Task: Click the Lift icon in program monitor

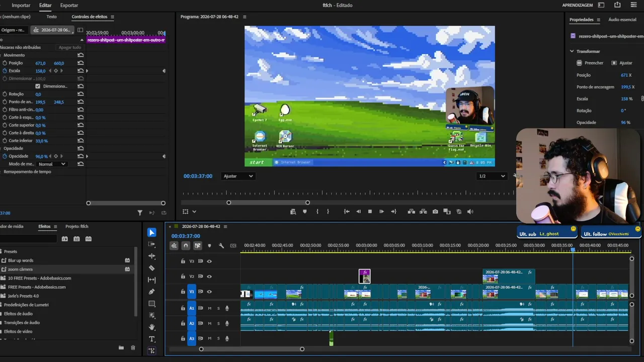Action: tap(411, 212)
